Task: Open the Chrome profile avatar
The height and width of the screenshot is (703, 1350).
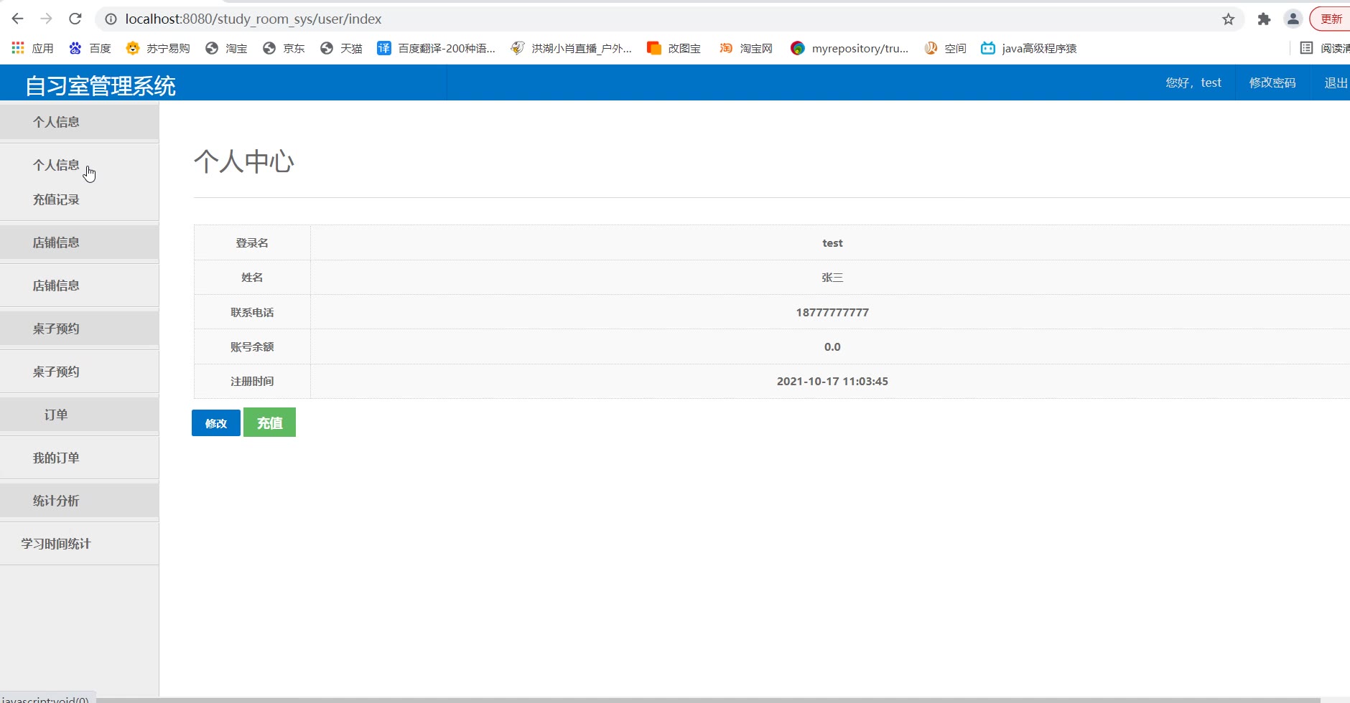Action: tap(1293, 19)
